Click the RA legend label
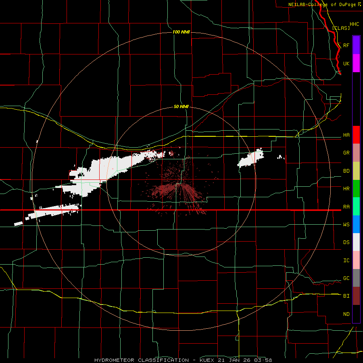 click(x=346, y=207)
